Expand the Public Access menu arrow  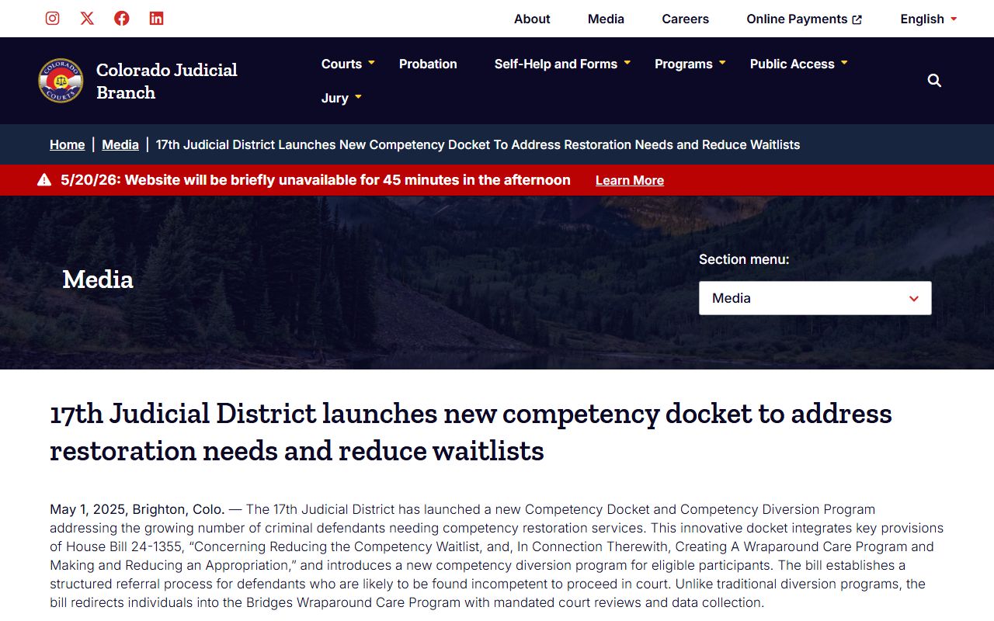tap(844, 63)
